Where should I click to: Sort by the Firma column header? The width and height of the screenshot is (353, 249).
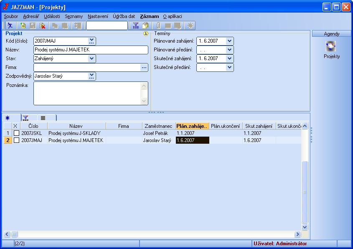[124, 126]
